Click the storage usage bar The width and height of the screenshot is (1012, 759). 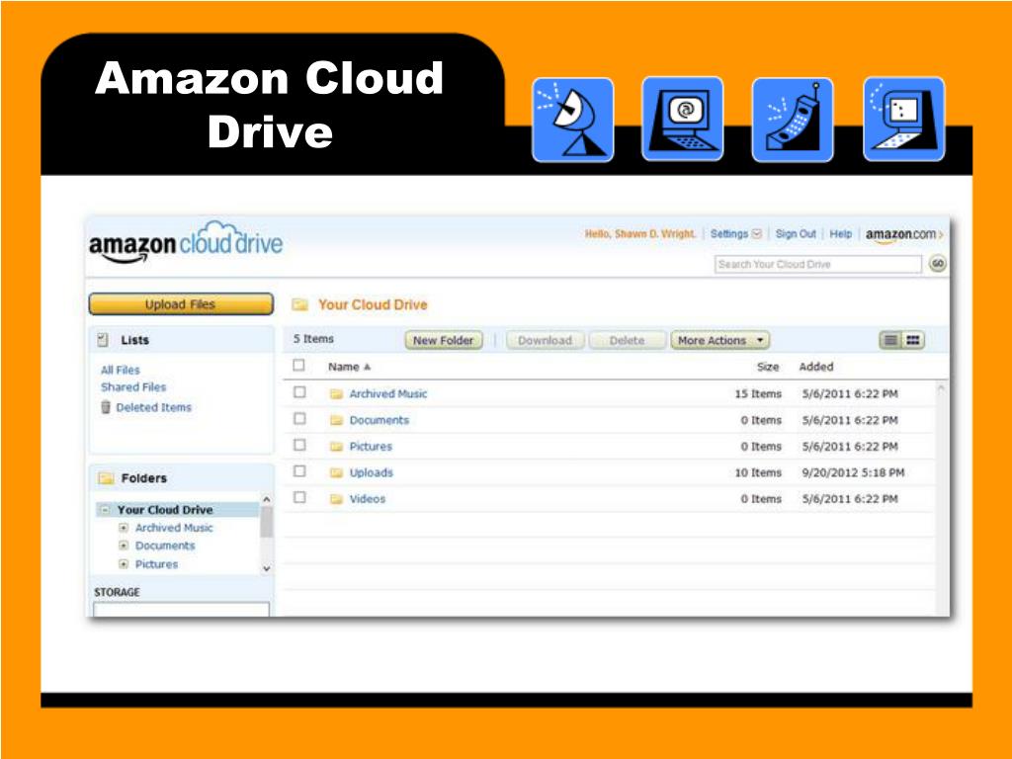tap(182, 609)
